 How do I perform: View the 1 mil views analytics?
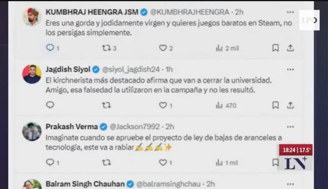tap(227, 163)
